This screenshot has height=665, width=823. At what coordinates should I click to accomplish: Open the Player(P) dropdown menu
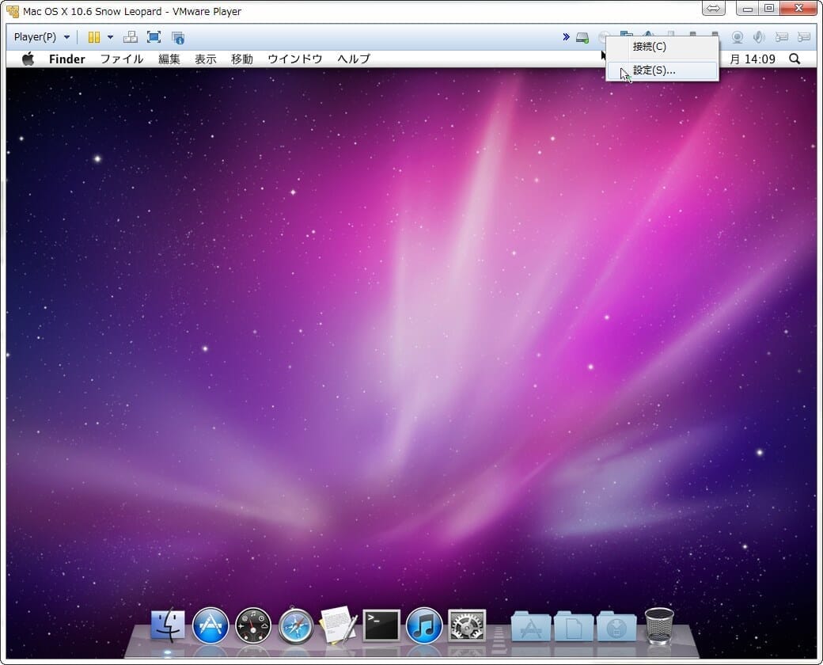click(x=41, y=37)
